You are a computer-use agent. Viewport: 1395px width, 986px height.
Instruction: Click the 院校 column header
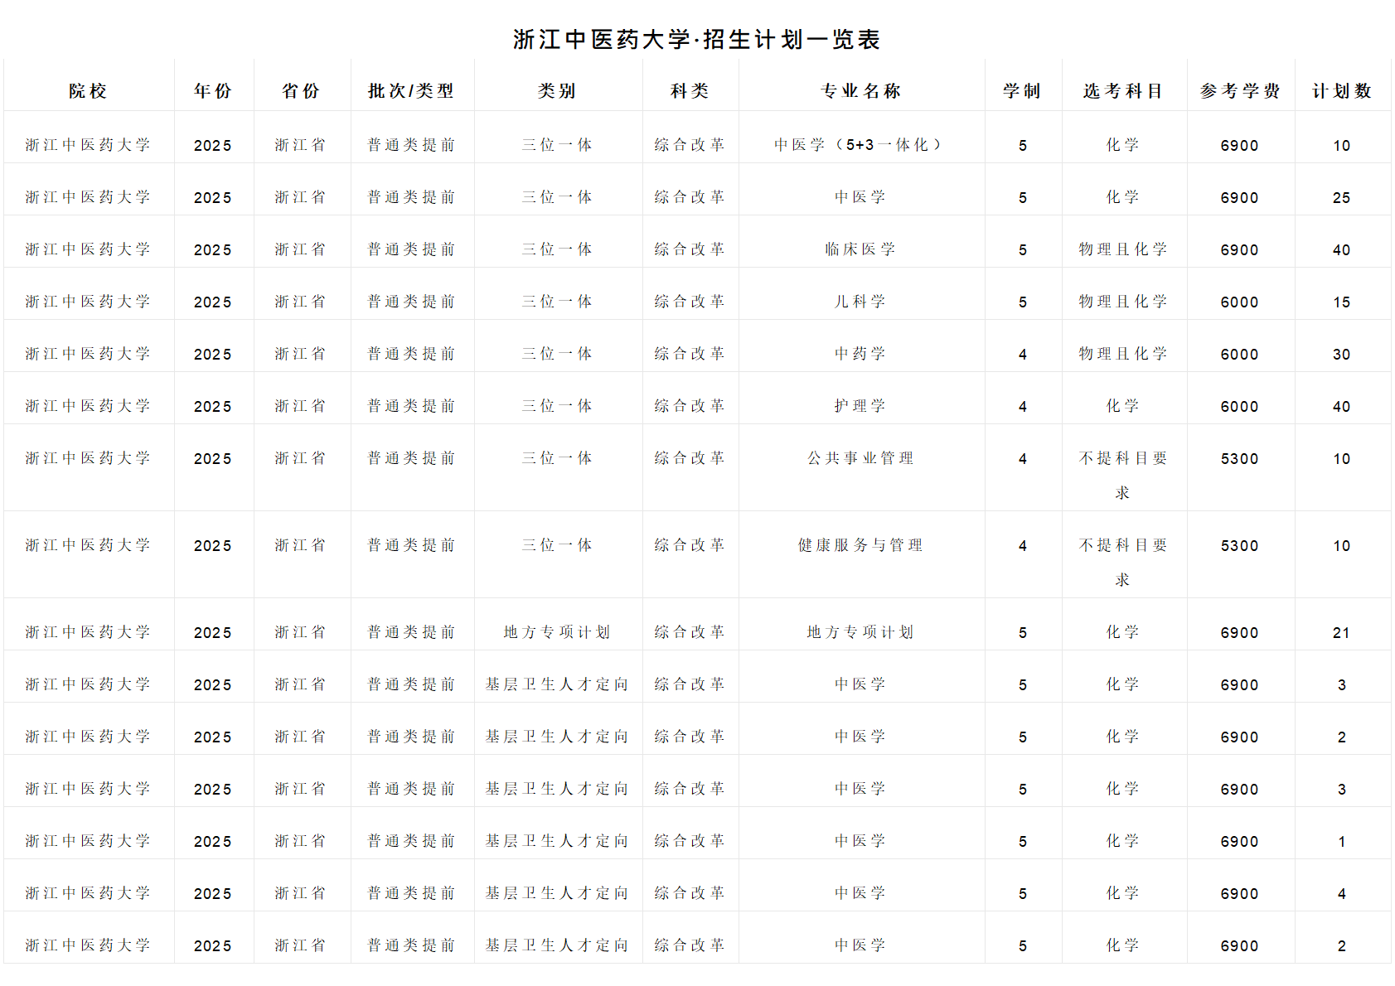click(x=88, y=91)
